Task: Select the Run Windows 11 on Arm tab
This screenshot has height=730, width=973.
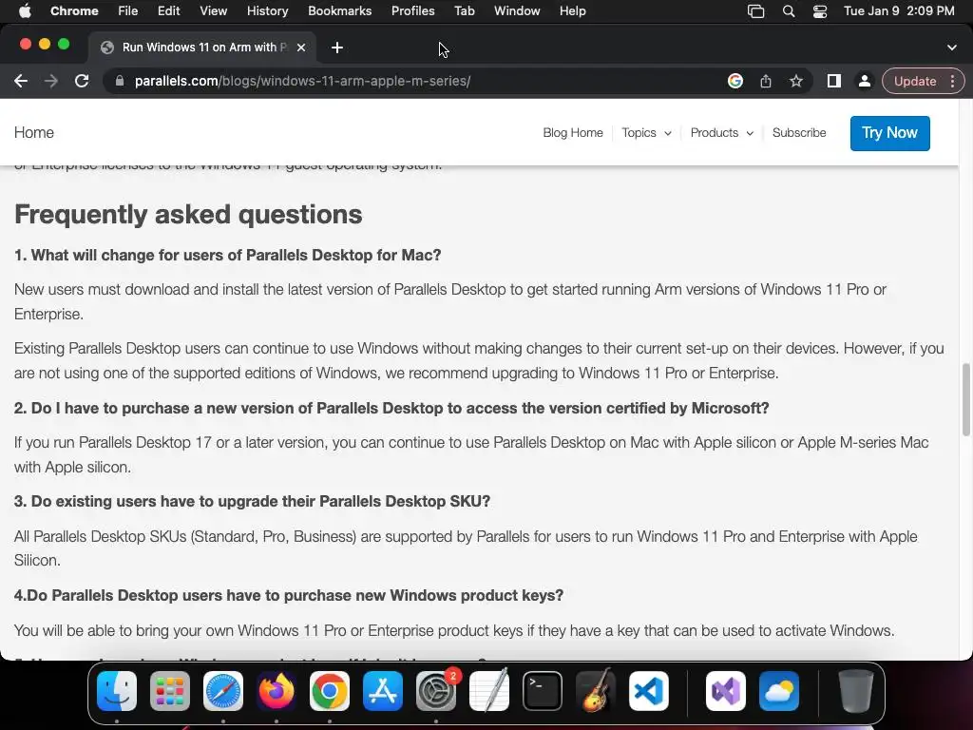Action: [202, 48]
